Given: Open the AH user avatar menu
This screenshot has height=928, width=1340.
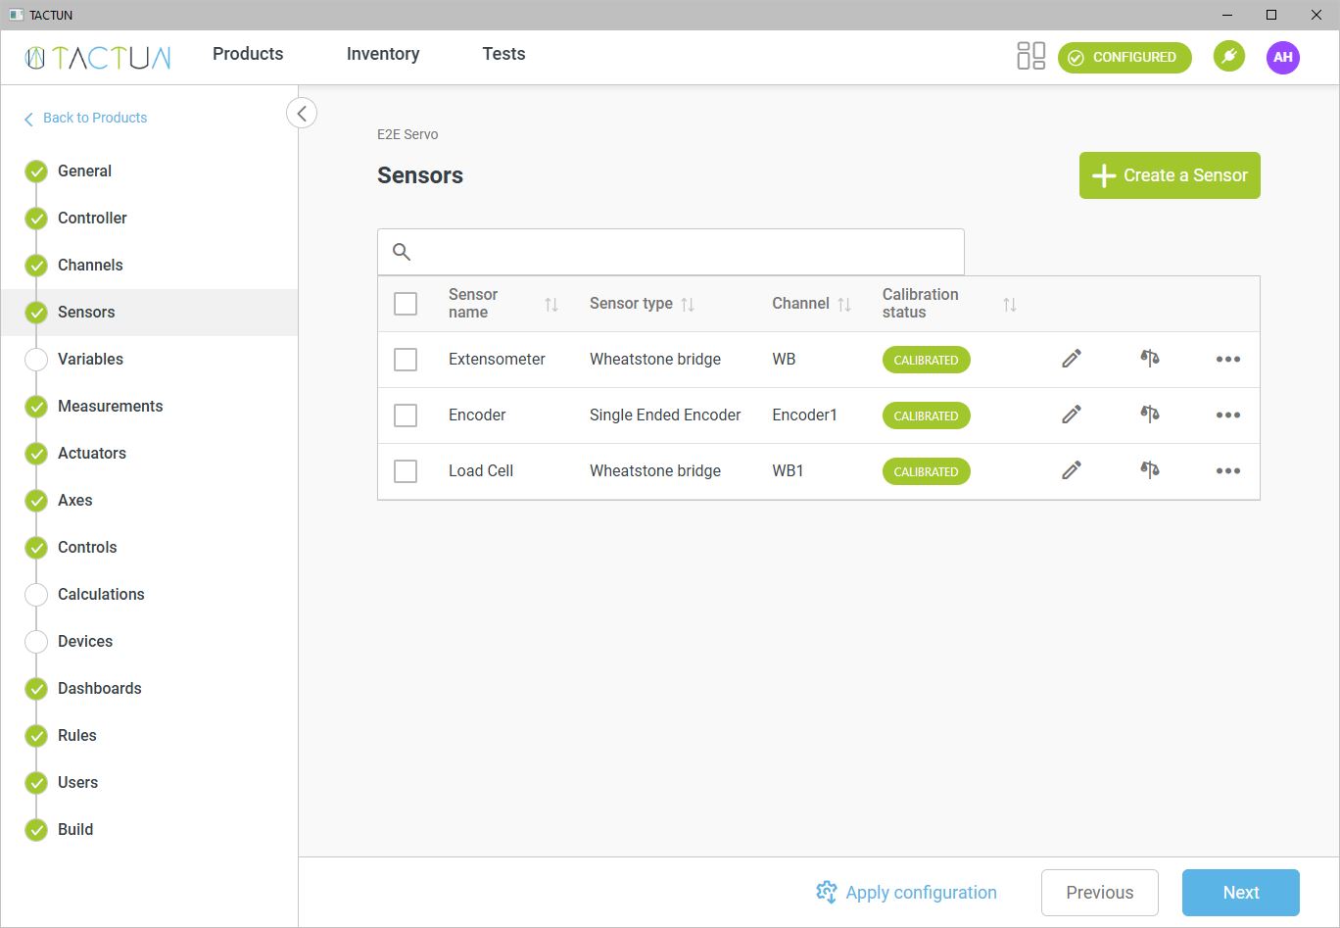Looking at the screenshot, I should (1282, 57).
